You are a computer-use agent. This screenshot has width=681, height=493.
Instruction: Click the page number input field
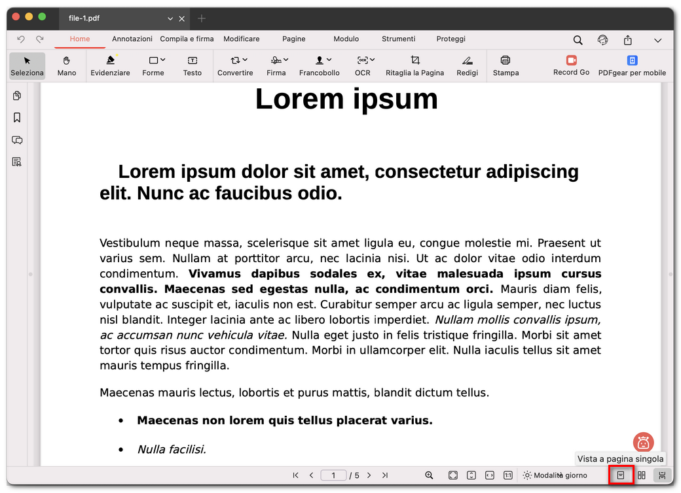click(x=333, y=475)
